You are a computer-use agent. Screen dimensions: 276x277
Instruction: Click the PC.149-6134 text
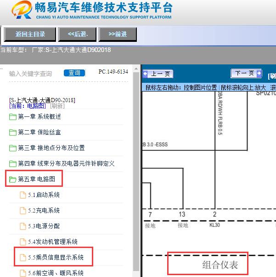(x=113, y=71)
